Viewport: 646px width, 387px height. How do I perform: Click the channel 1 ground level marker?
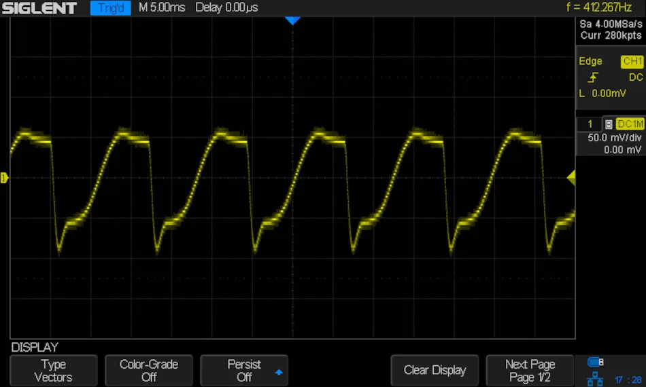4,178
